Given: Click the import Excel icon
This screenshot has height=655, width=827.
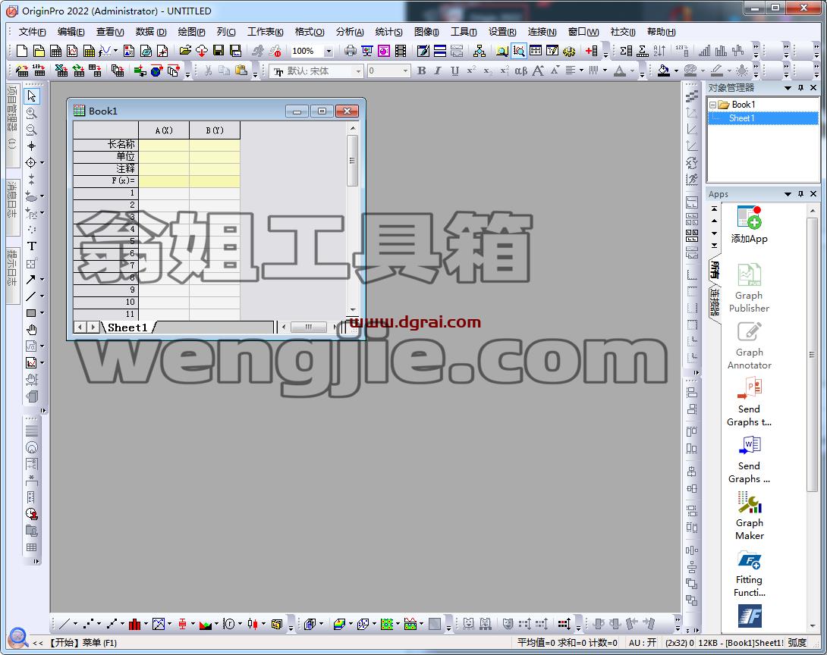Looking at the screenshot, I should [61, 71].
